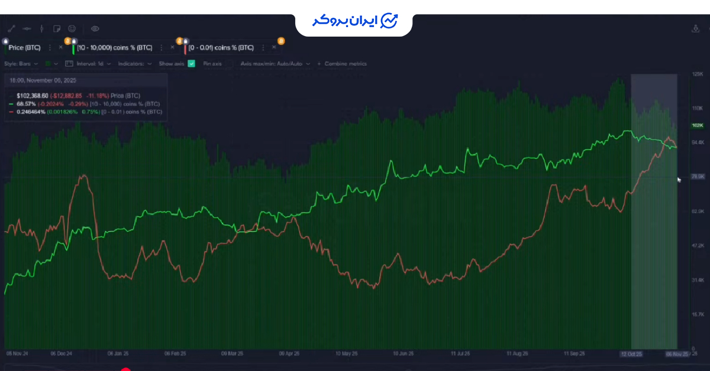The height and width of the screenshot is (371, 710).
Task: Click the lock icon on Price (BTC)
Action: pyautogui.click(x=5, y=40)
